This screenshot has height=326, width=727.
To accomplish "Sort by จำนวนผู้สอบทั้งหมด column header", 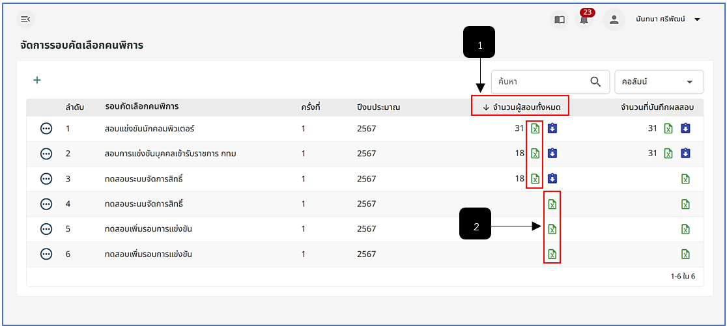I will [522, 107].
